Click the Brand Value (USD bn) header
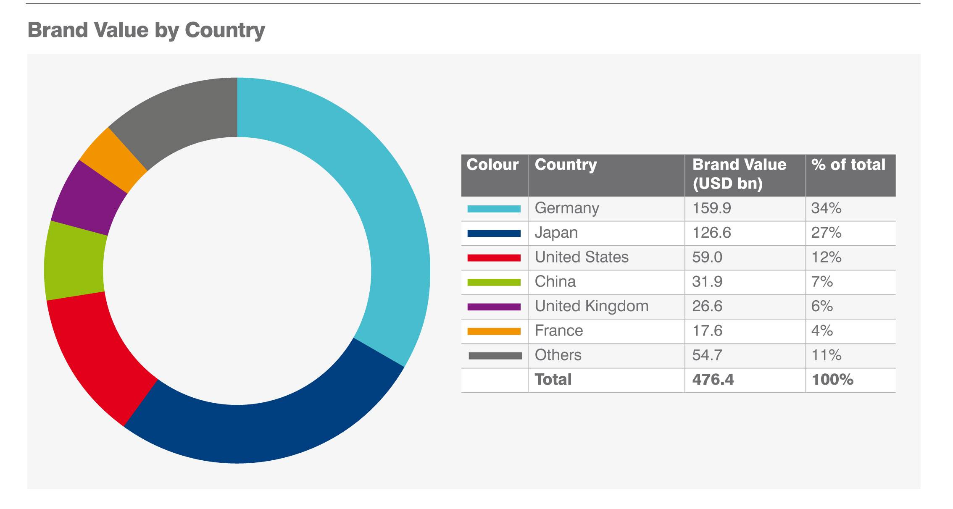 click(x=739, y=174)
